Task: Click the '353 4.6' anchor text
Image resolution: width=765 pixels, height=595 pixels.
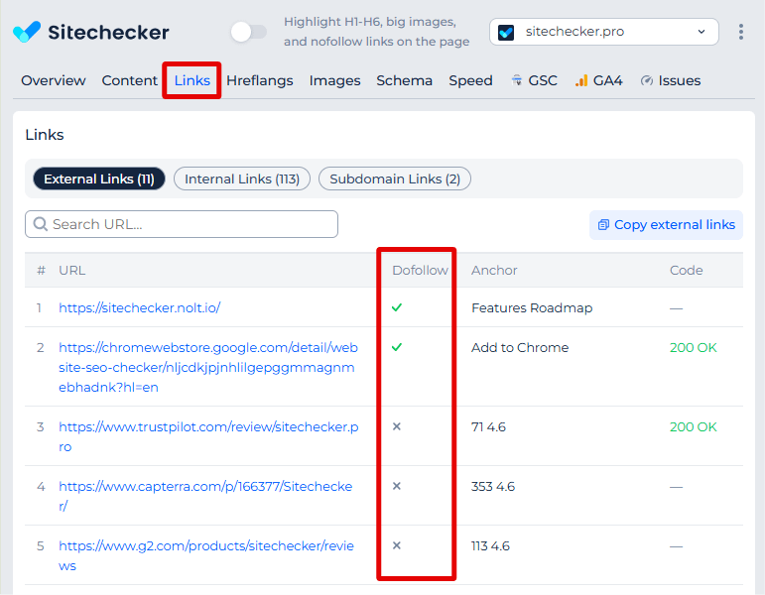Action: pos(493,486)
